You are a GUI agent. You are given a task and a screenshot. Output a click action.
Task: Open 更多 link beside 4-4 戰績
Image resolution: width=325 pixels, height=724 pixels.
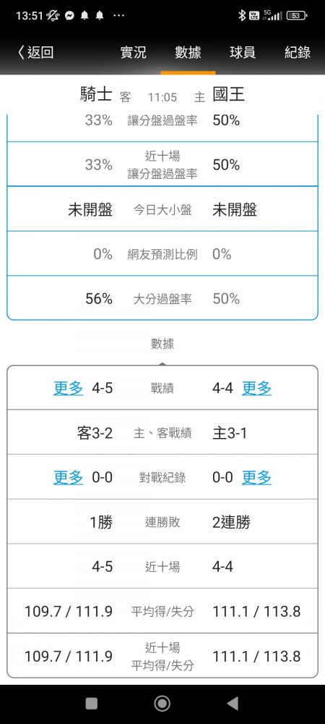coord(257,388)
